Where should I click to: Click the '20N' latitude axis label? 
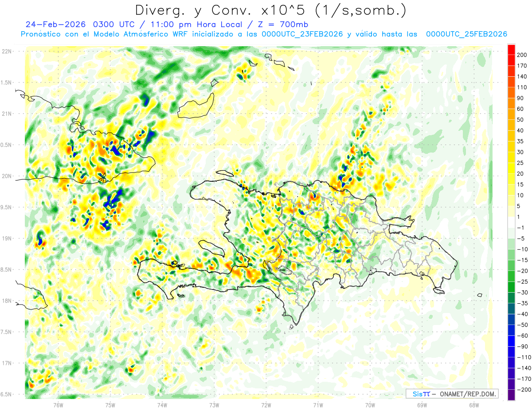tap(7, 176)
